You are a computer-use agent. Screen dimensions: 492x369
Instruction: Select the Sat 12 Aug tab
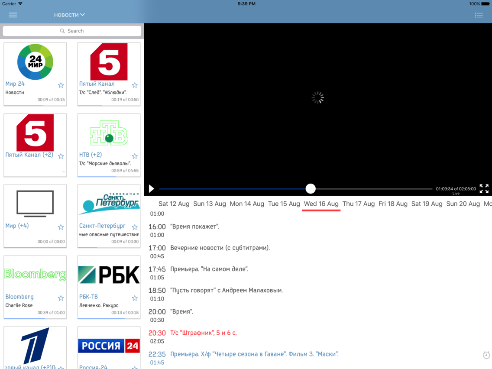pyautogui.click(x=174, y=204)
